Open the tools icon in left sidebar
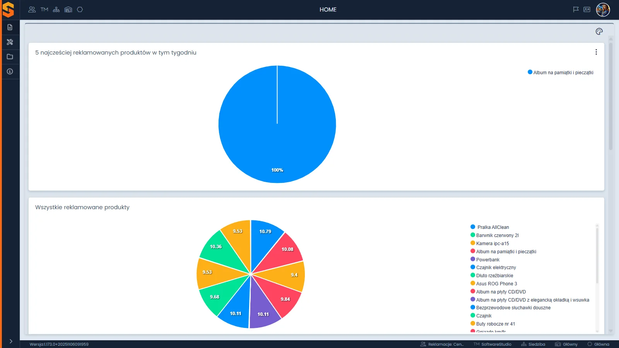 [x=10, y=42]
